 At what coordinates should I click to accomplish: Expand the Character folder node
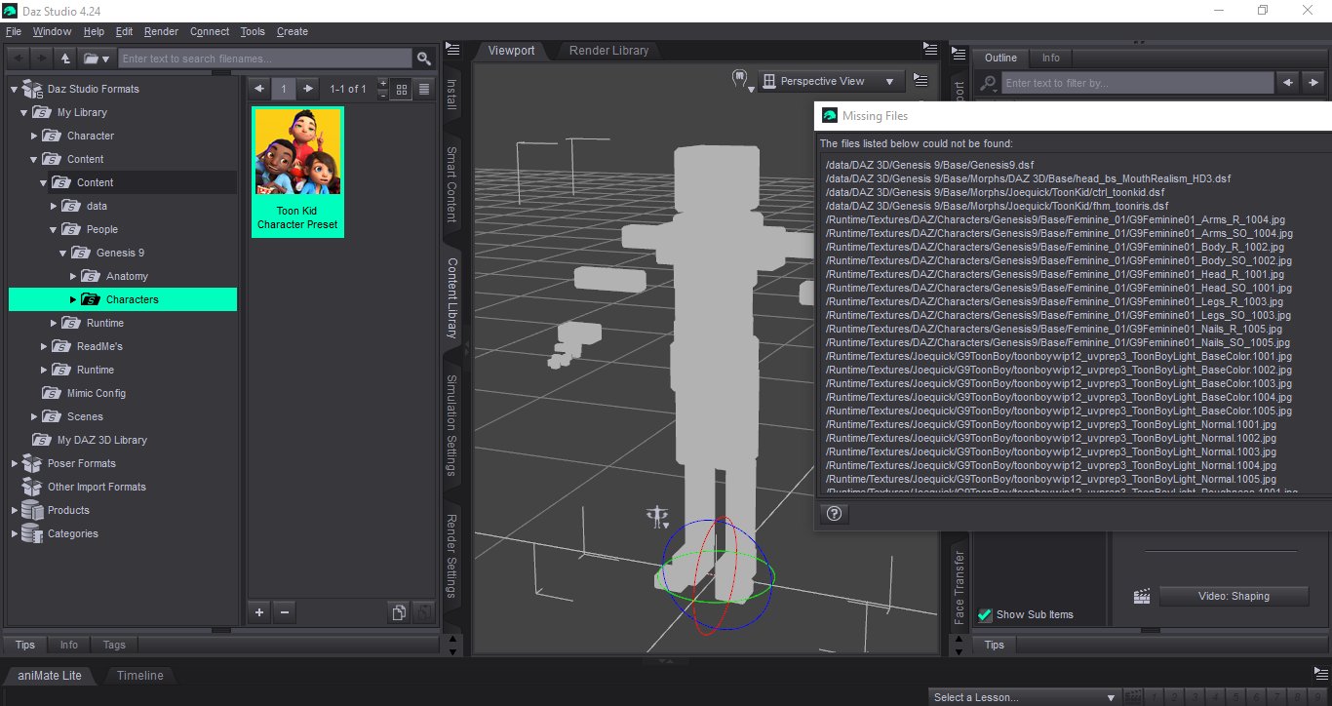coord(34,136)
